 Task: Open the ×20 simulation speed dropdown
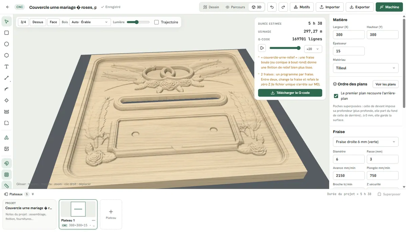pos(313,49)
